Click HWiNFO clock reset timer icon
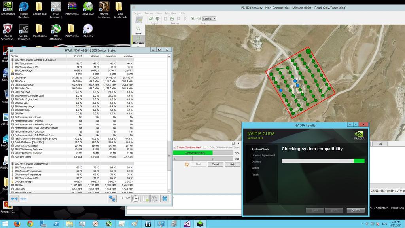Screen dimensions: 405x228 coord(136,199)
